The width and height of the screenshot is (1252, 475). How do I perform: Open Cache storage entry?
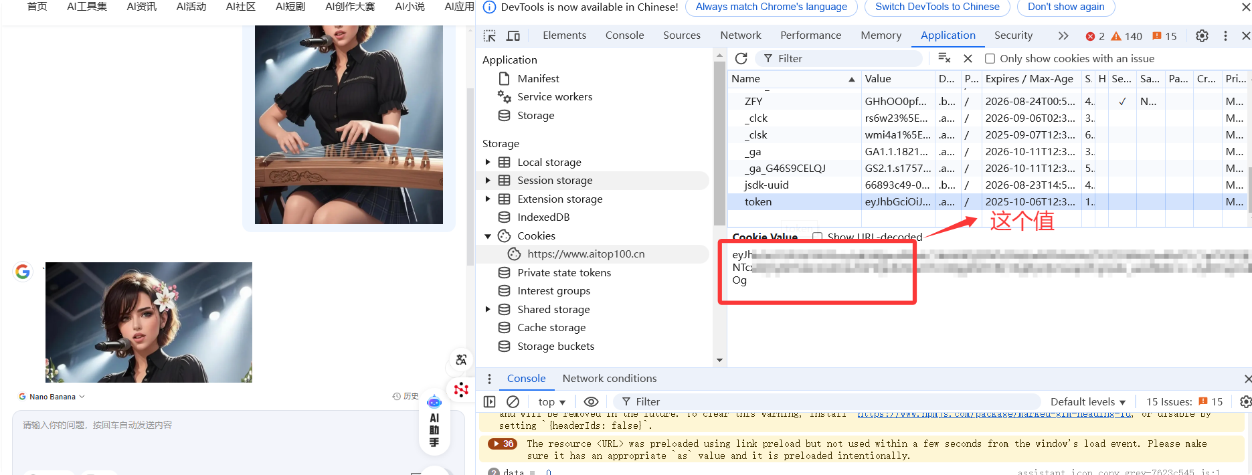point(551,328)
